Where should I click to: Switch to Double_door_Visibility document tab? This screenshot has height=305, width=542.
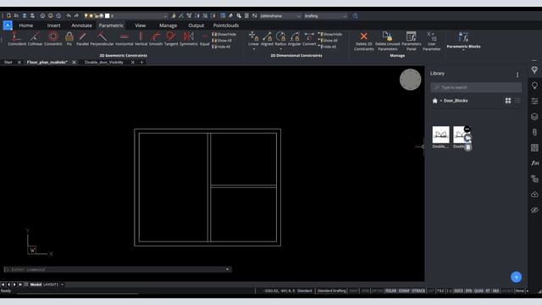click(x=103, y=62)
